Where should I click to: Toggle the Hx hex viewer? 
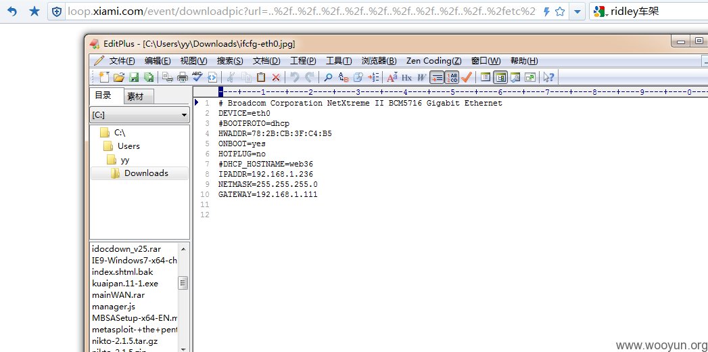pyautogui.click(x=407, y=78)
